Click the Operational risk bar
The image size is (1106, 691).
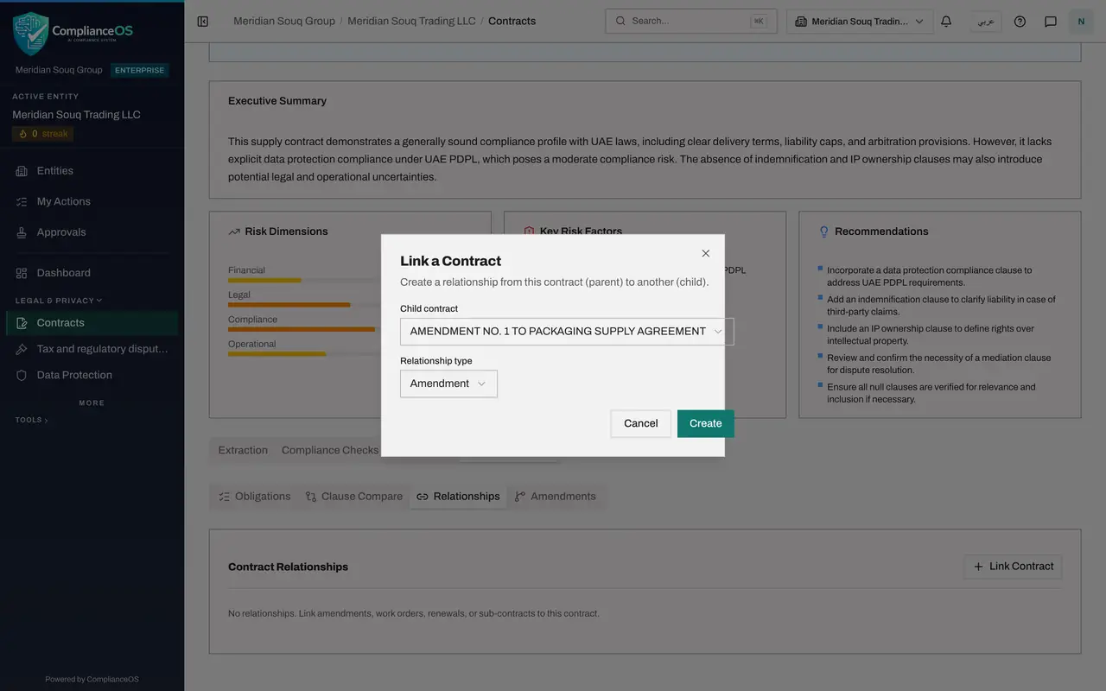pos(302,354)
